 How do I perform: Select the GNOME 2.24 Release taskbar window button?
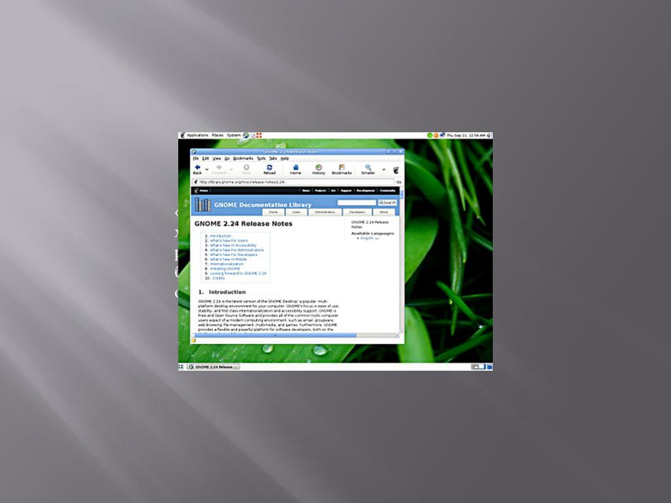[214, 367]
